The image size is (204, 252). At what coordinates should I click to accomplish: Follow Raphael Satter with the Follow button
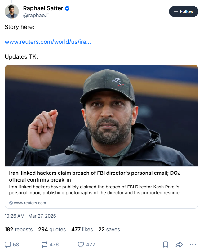(x=184, y=11)
